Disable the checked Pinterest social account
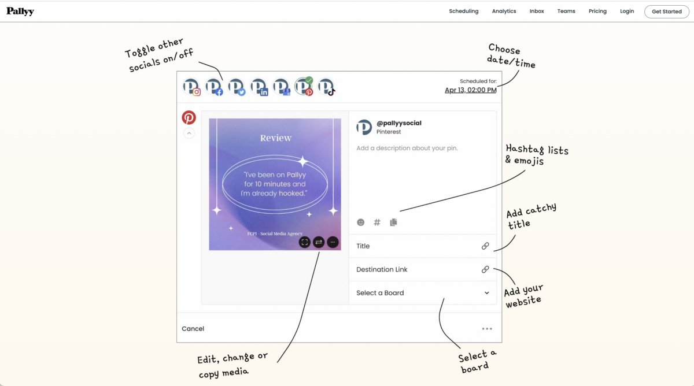Image resolution: width=694 pixels, height=386 pixels. [x=304, y=87]
